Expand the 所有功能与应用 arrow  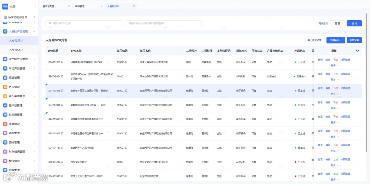point(35,17)
